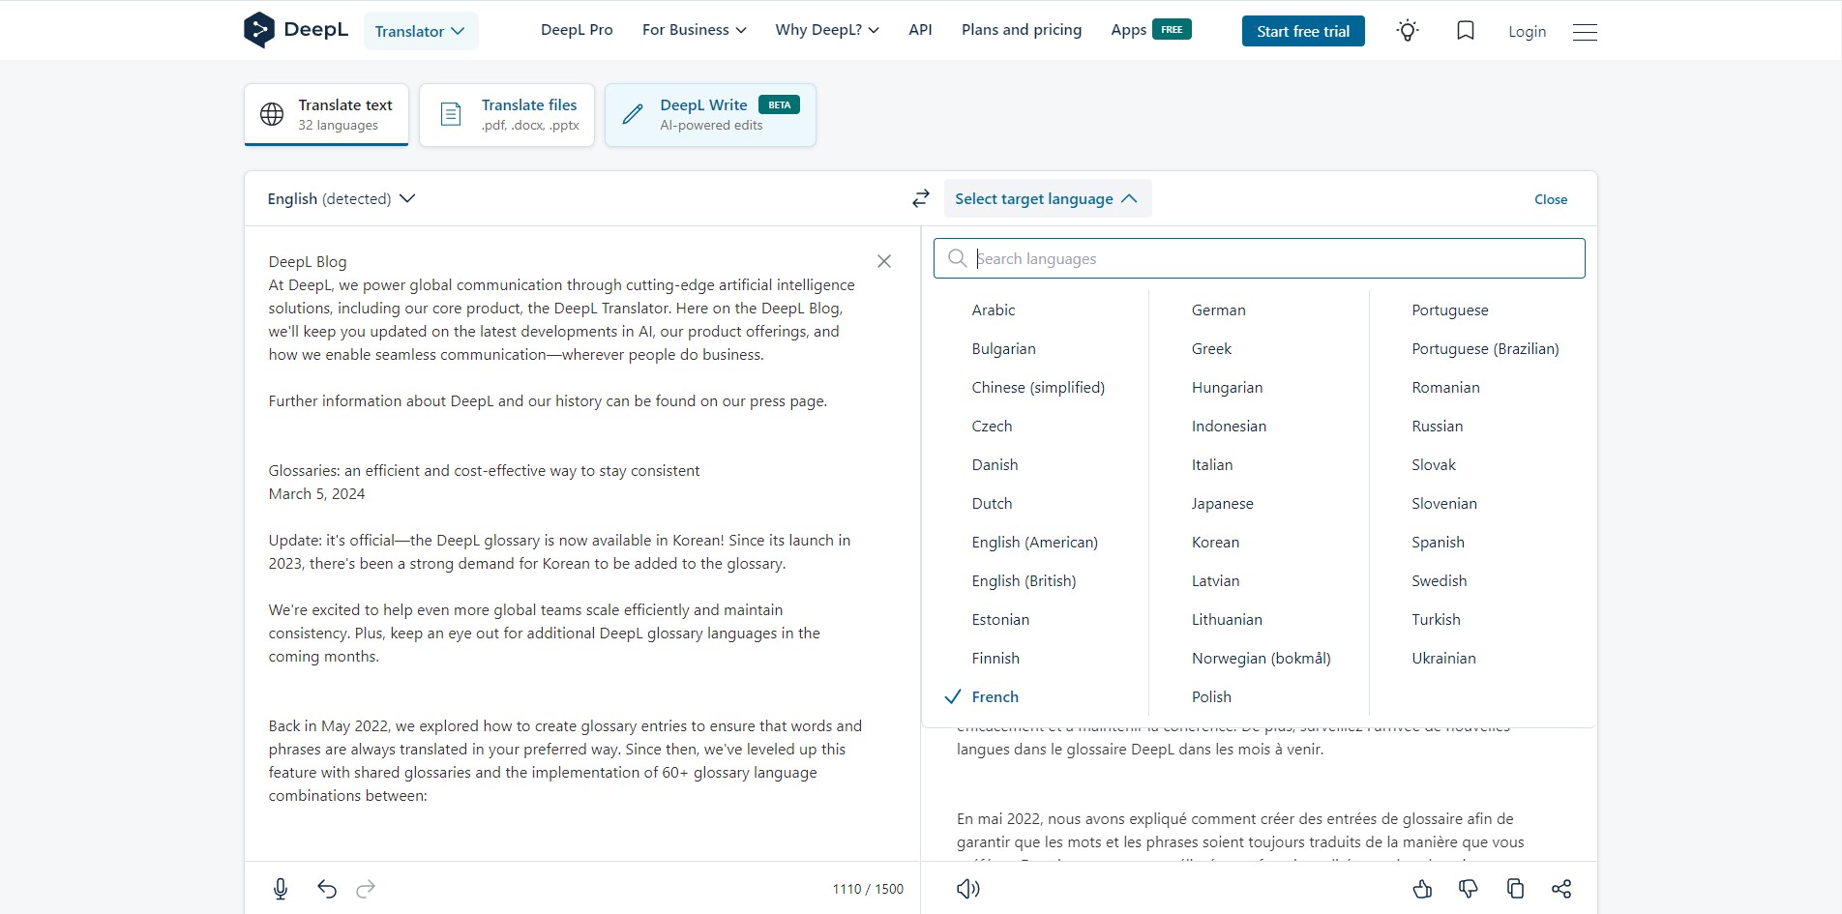Open the Apps page

click(1150, 30)
